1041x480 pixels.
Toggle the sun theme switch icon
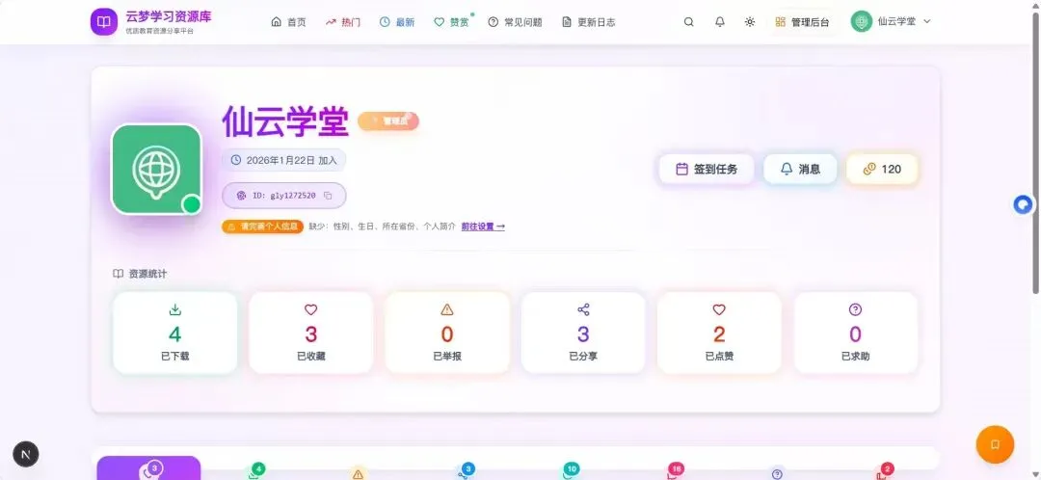[x=750, y=22]
